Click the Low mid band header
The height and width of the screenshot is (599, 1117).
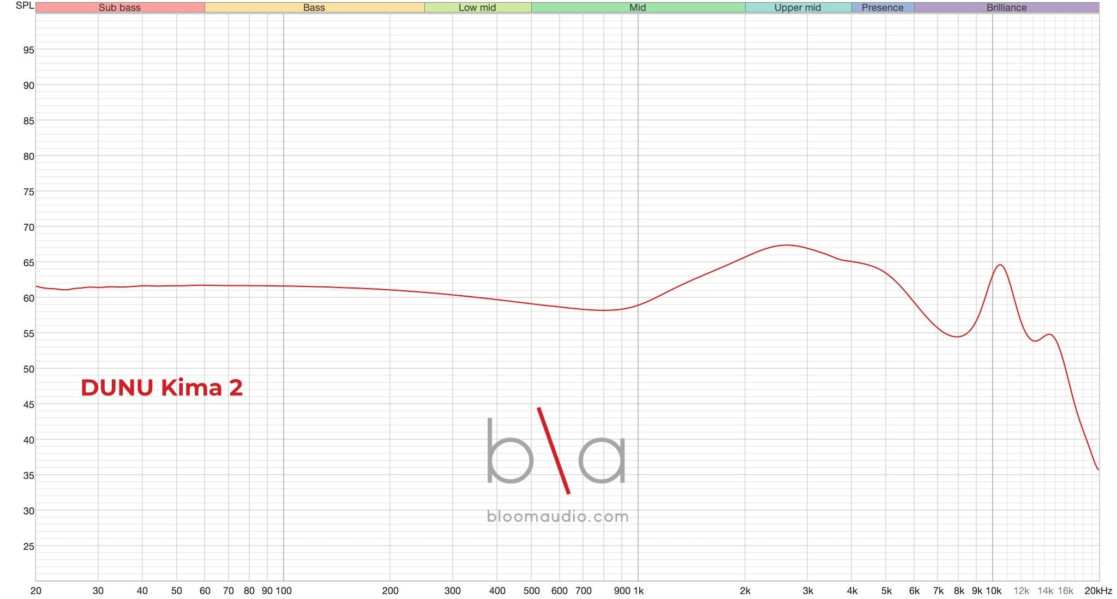(x=477, y=8)
